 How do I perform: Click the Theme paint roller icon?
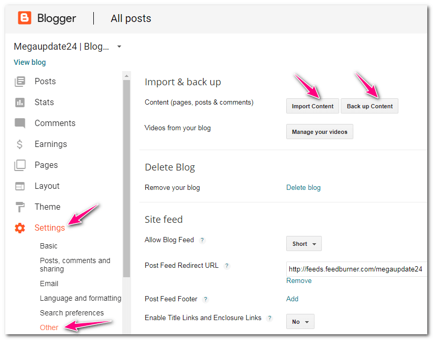click(x=20, y=207)
